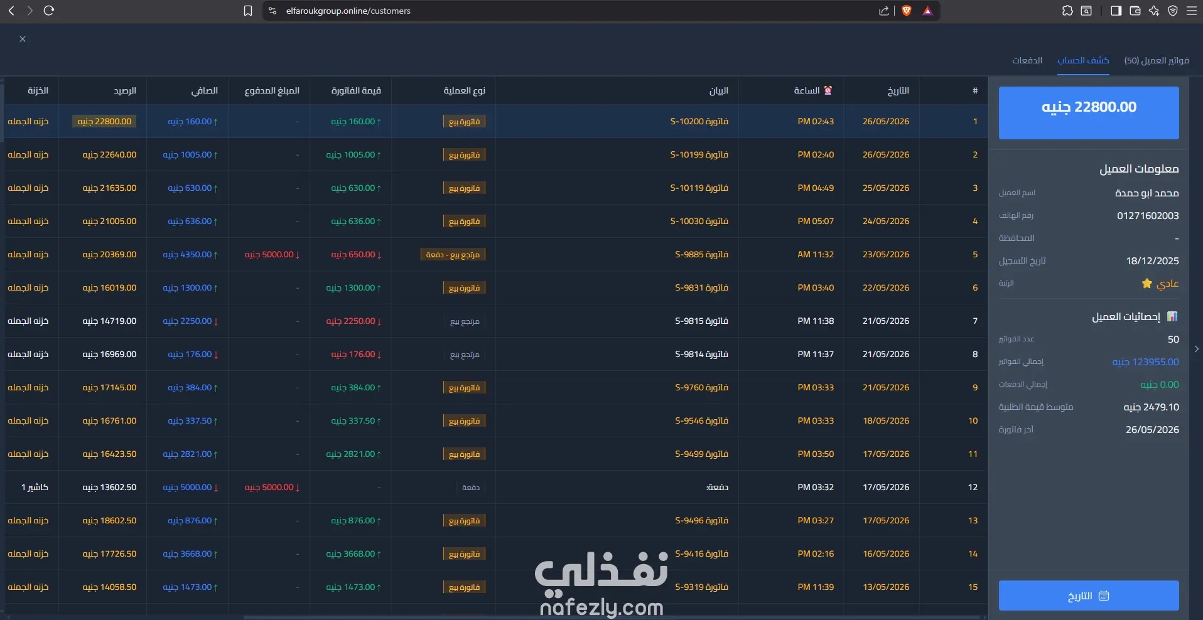Open the payments tab
Image resolution: width=1203 pixels, height=620 pixels.
[x=1027, y=60]
